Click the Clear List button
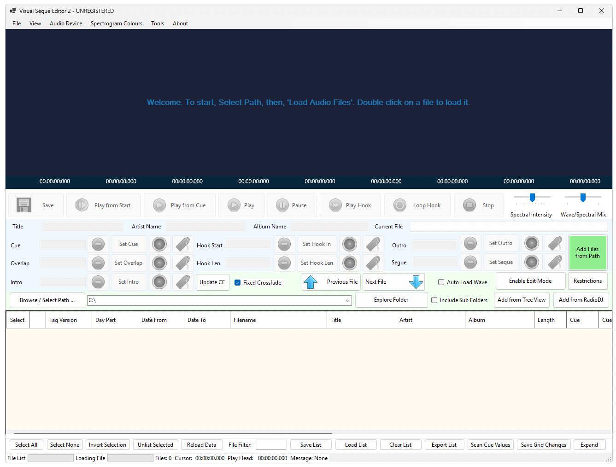This screenshot has height=467, width=616. (x=400, y=445)
